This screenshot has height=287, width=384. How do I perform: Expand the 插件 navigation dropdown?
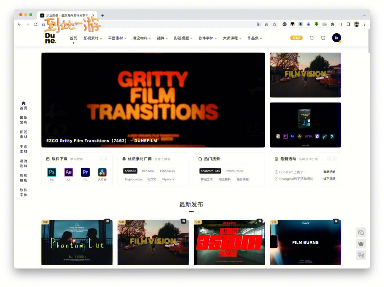coord(162,38)
